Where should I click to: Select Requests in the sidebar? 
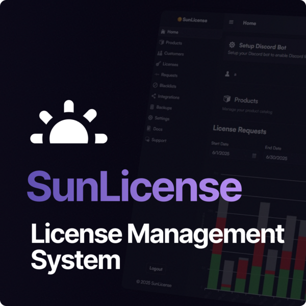click(x=166, y=75)
